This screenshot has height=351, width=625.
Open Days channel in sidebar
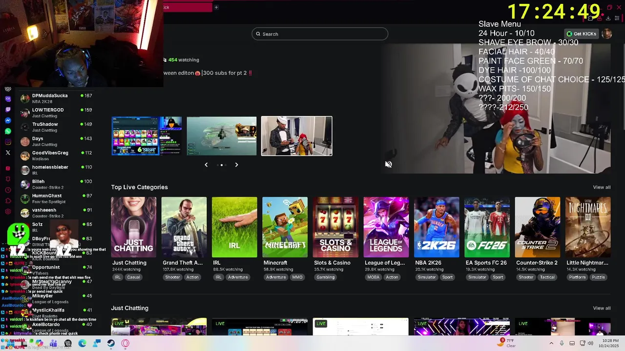pyautogui.click(x=56, y=141)
